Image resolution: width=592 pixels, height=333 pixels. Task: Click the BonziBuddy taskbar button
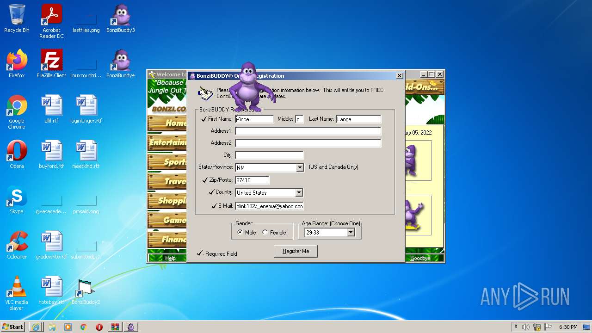click(131, 327)
